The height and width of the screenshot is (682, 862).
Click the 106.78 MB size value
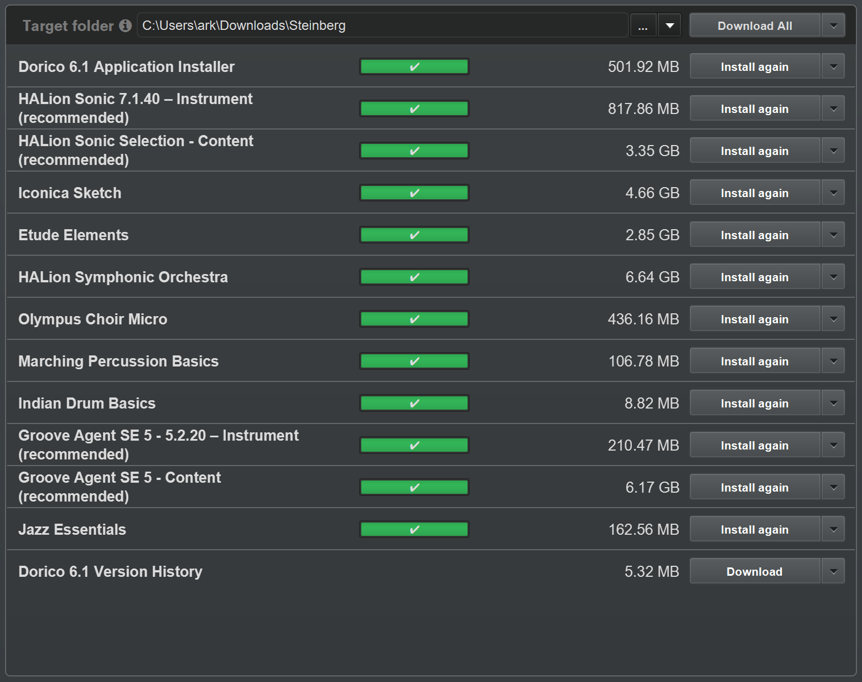pos(644,361)
